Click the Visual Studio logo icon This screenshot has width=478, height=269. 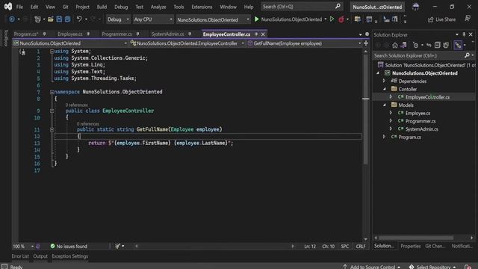click(x=8, y=7)
